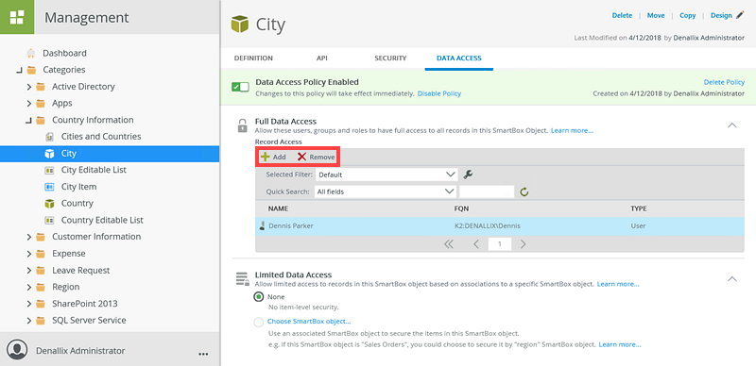The width and height of the screenshot is (756, 366).
Task: Toggle the Data Access Policy Enabled switch
Action: 240,87
